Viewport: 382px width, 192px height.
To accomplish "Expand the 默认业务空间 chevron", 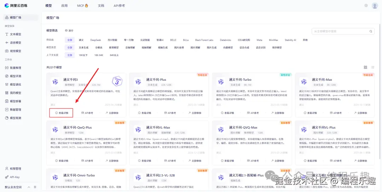I will point(29,187).
